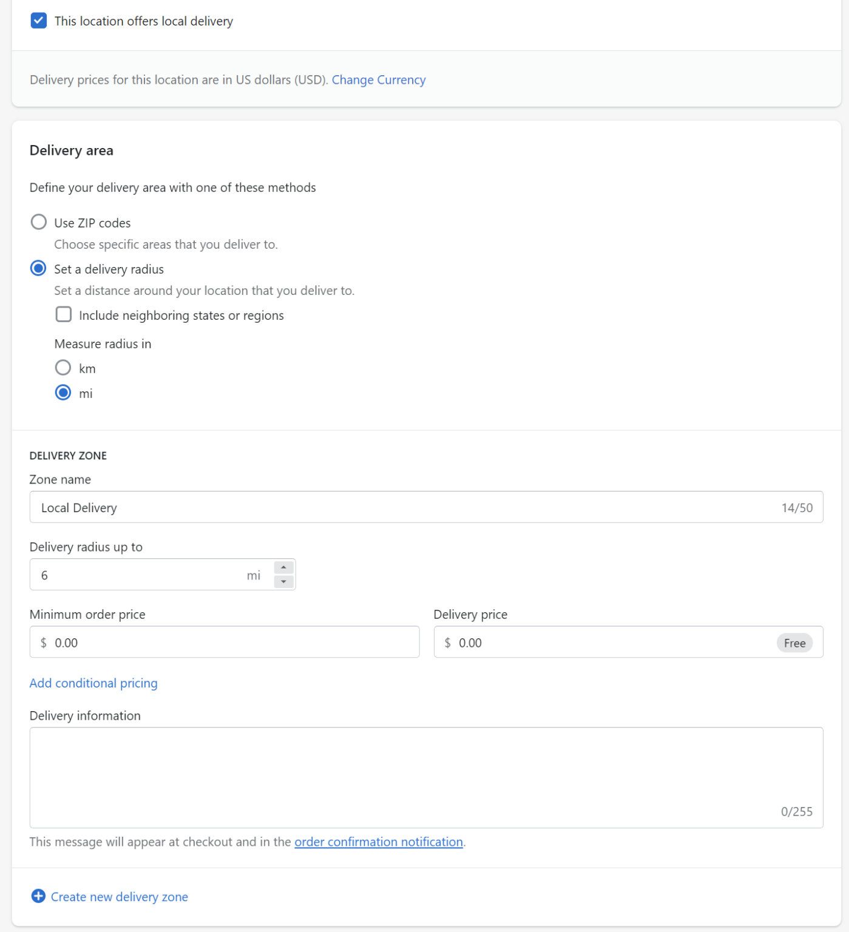
Task: Select the Set a delivery radius option
Action: 38,268
